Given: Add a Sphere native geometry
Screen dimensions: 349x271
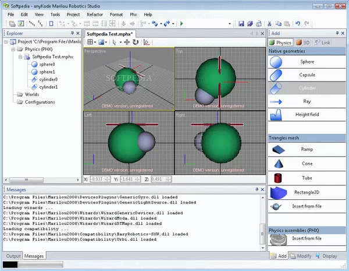Looking at the screenshot, I should [x=307, y=62].
